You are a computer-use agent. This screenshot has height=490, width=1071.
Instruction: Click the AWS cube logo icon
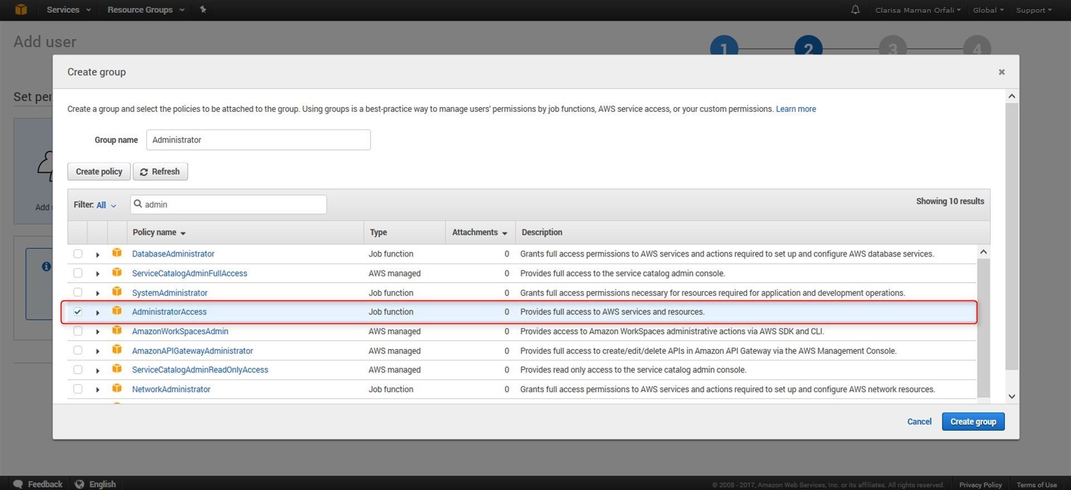[21, 9]
